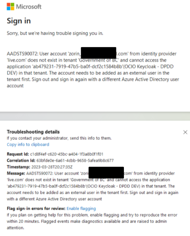Click the Microsoft wordmark text
Image resolution: width=190 pixels, height=236 pixels.
click(28, 7)
